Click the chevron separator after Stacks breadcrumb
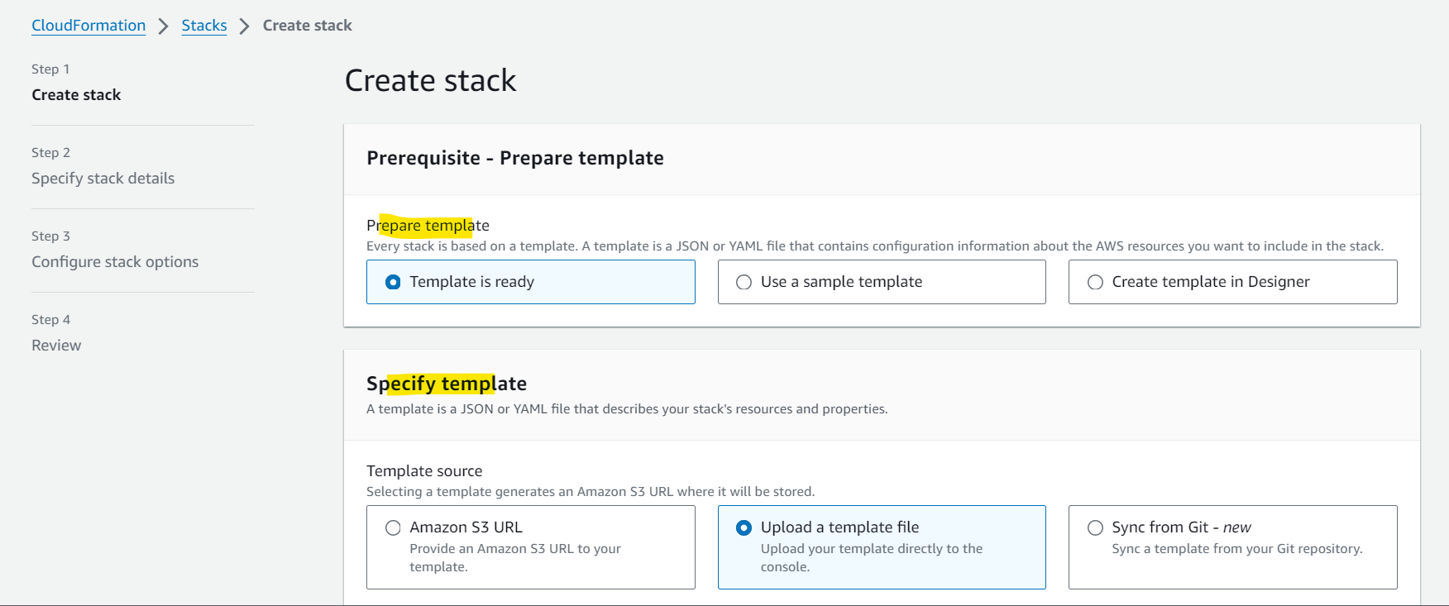 coord(244,26)
